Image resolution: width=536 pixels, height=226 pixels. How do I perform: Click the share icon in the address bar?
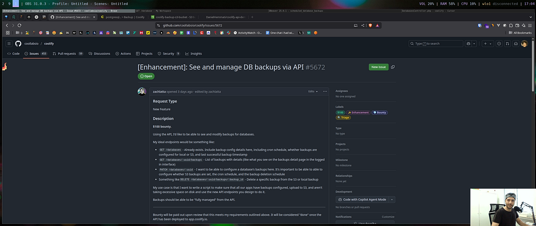click(x=363, y=25)
